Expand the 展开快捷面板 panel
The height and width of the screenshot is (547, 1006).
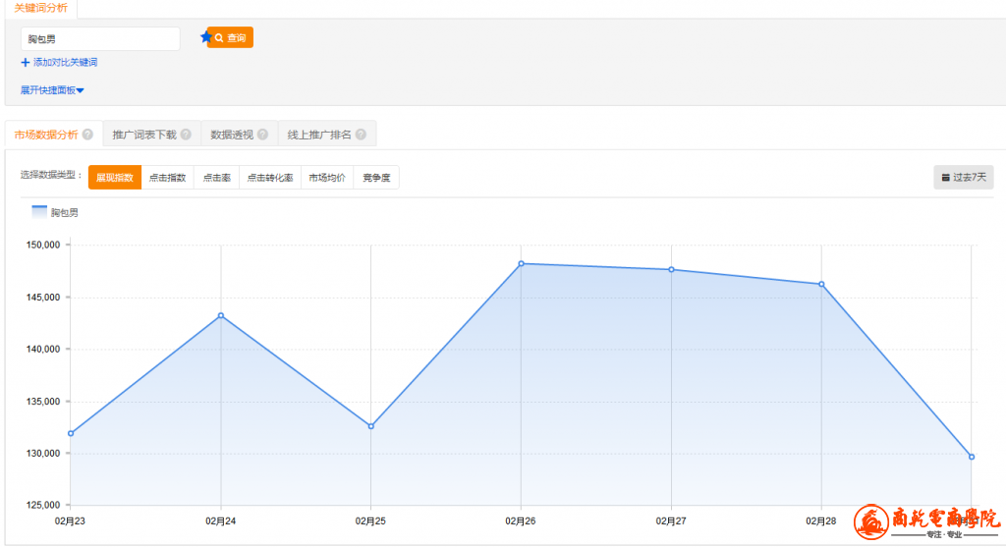click(x=52, y=90)
